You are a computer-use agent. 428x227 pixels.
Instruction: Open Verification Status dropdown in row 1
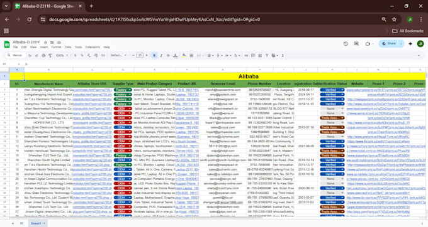[x=342, y=90]
